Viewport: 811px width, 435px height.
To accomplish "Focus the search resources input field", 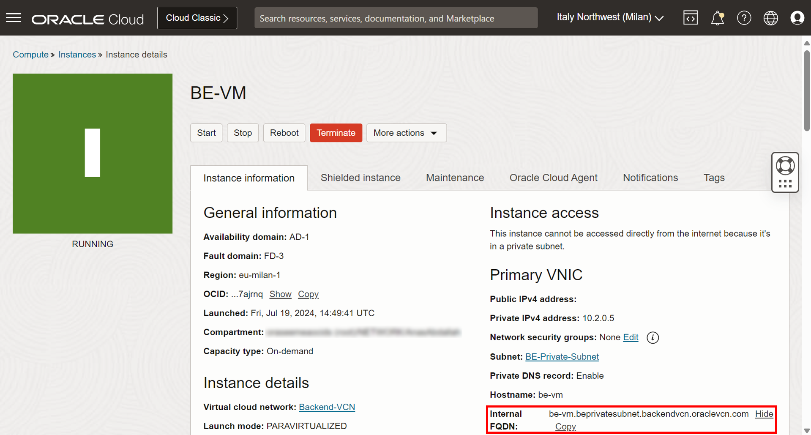I will pos(396,18).
